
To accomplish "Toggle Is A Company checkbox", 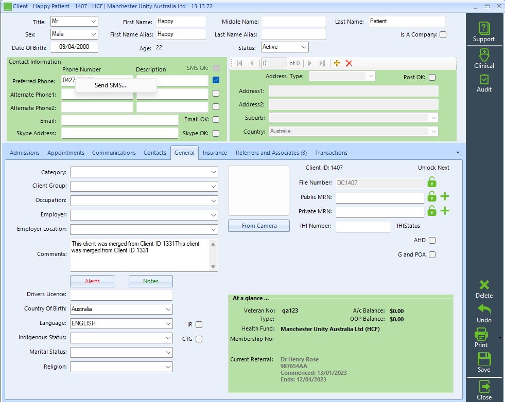I will coord(443,35).
